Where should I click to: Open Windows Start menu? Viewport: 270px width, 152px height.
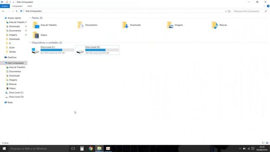pos(4,148)
